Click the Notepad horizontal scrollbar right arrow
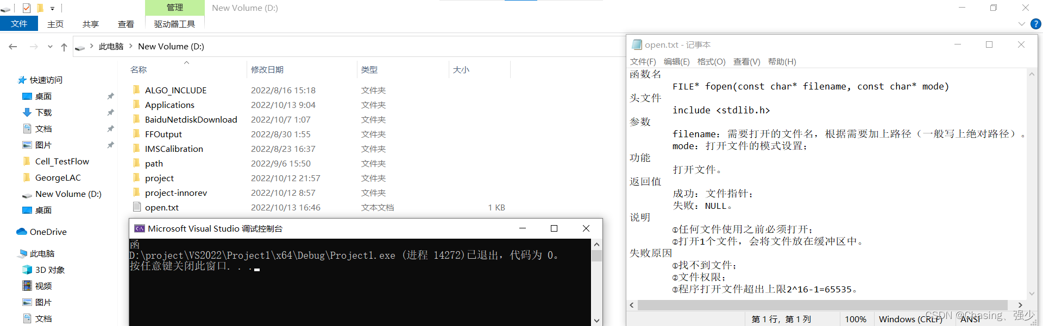 point(1020,305)
